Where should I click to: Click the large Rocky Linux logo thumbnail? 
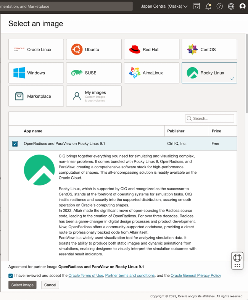click(x=39, y=170)
